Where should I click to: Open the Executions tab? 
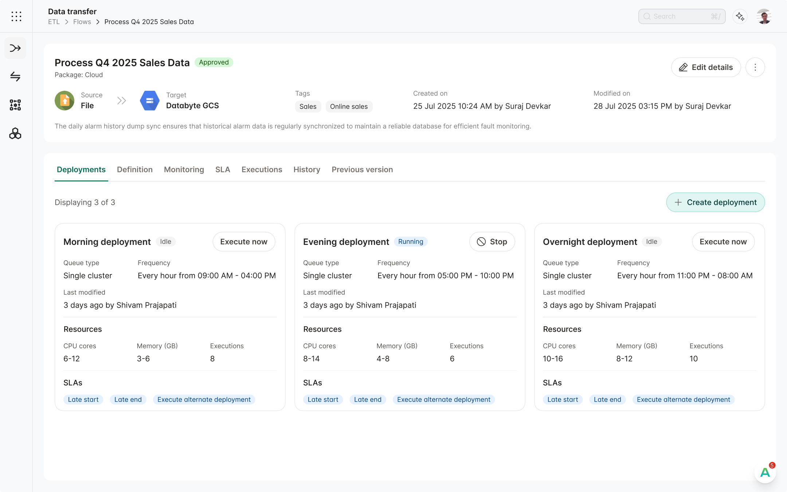[262, 169]
